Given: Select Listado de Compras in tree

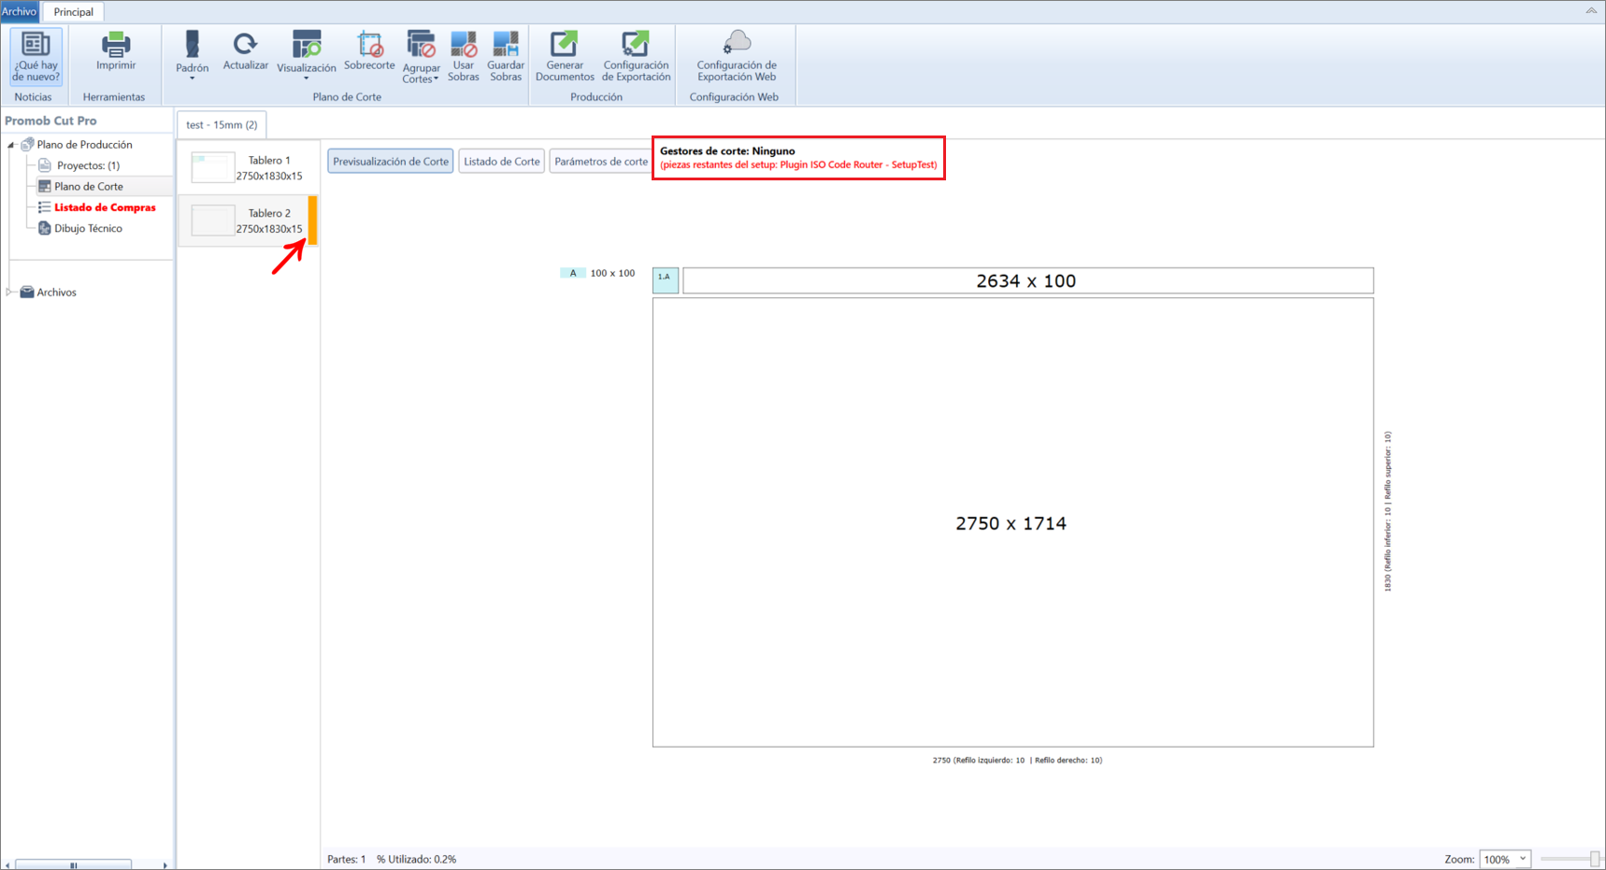Looking at the screenshot, I should pyautogui.click(x=105, y=207).
